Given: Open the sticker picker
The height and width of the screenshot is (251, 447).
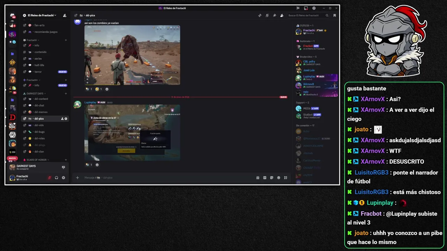Looking at the screenshot, I should [x=271, y=178].
